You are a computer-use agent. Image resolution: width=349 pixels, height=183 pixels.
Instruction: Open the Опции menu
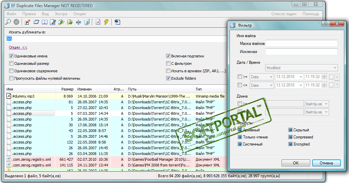[79, 14]
